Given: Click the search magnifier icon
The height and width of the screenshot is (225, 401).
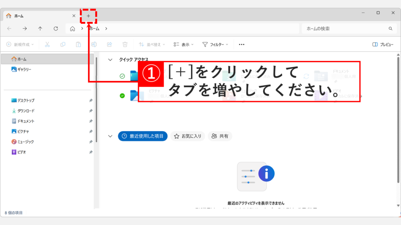Looking at the screenshot, I should 390,29.
